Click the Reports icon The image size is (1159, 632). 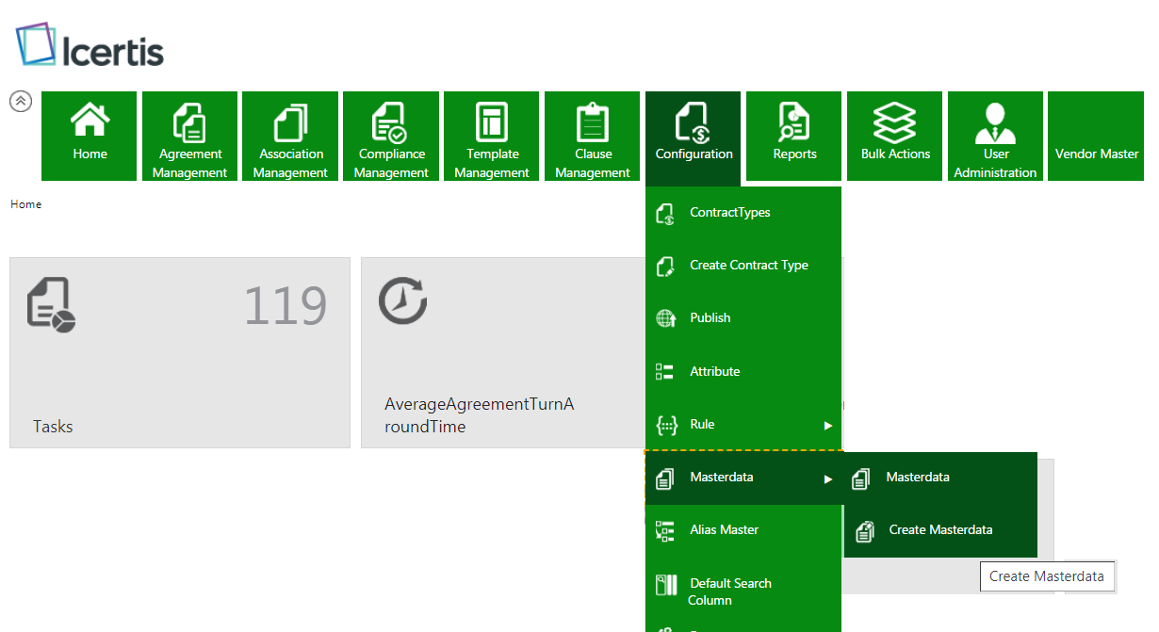coord(794,122)
